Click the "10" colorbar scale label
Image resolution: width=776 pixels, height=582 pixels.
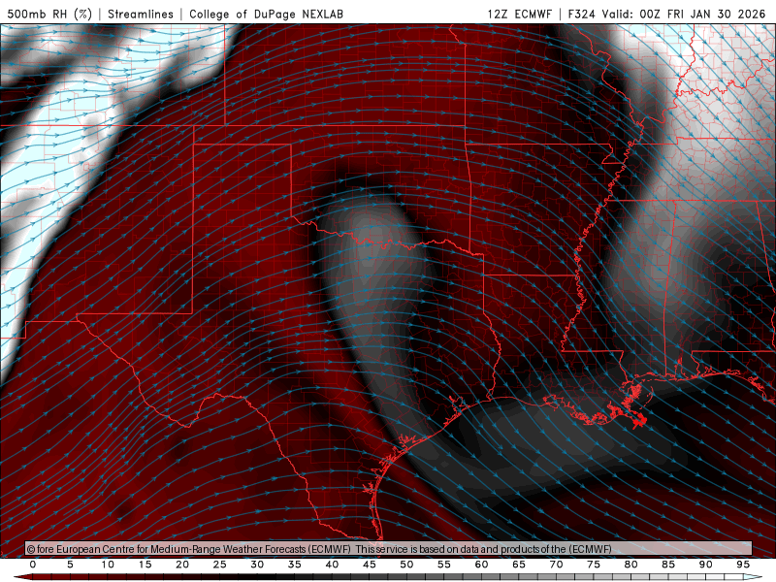tap(108, 565)
